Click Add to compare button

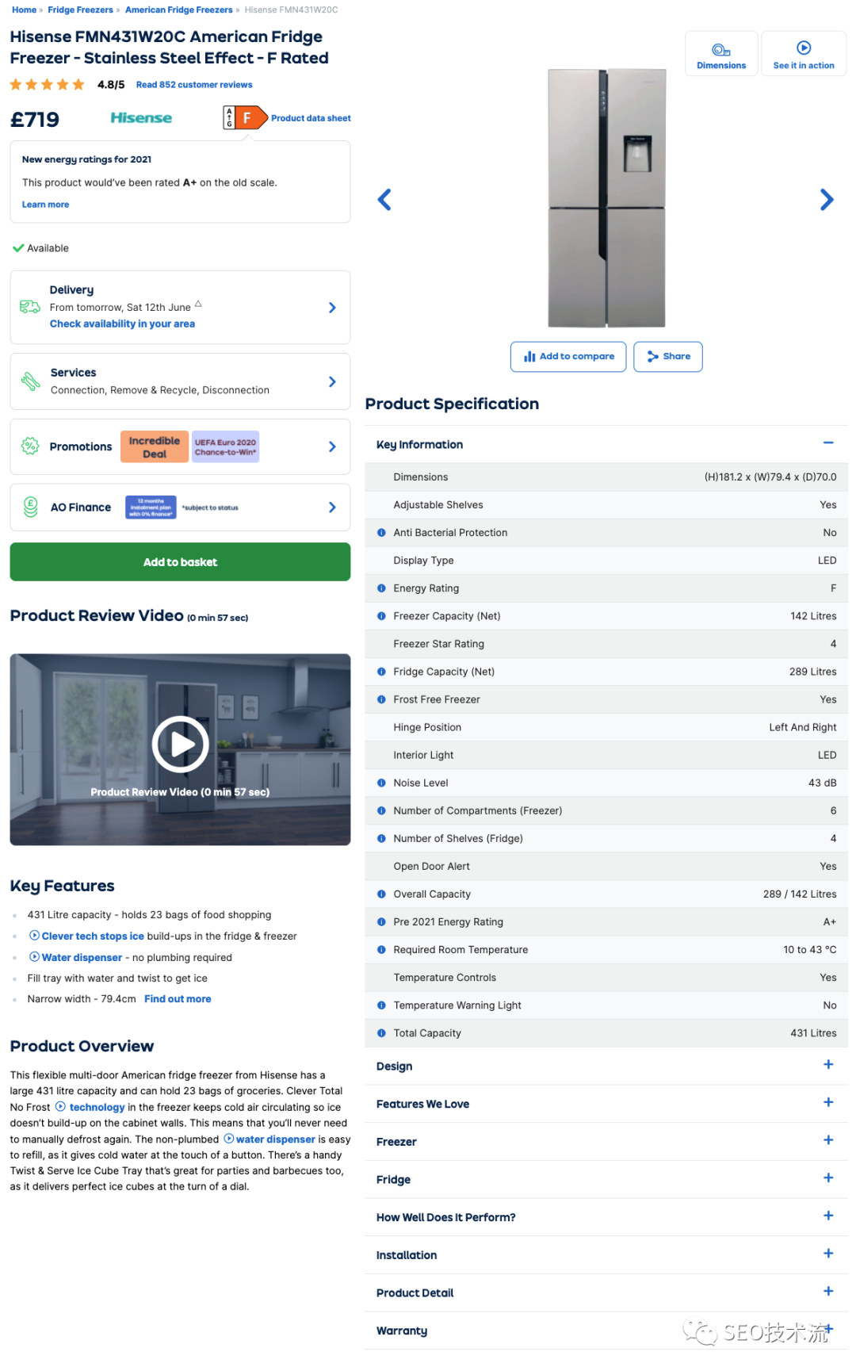(x=568, y=357)
